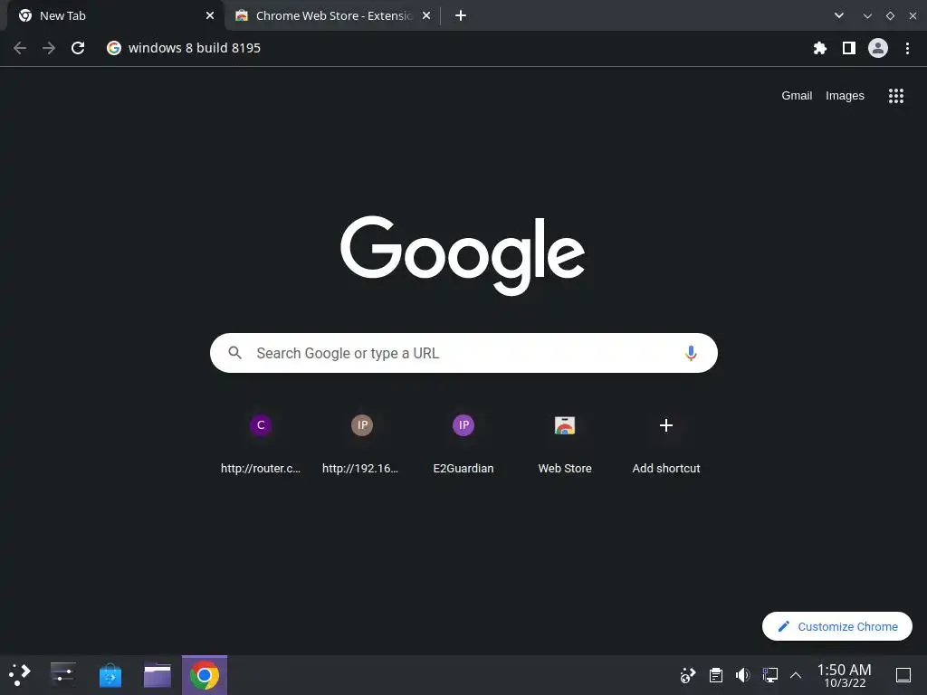Screen dimensions: 927x695
Task: Open the Google apps grid
Action: (895, 96)
